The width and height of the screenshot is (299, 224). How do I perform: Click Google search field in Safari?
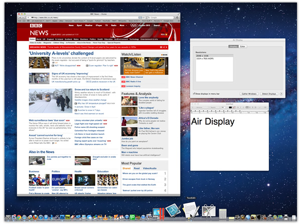click(160, 18)
